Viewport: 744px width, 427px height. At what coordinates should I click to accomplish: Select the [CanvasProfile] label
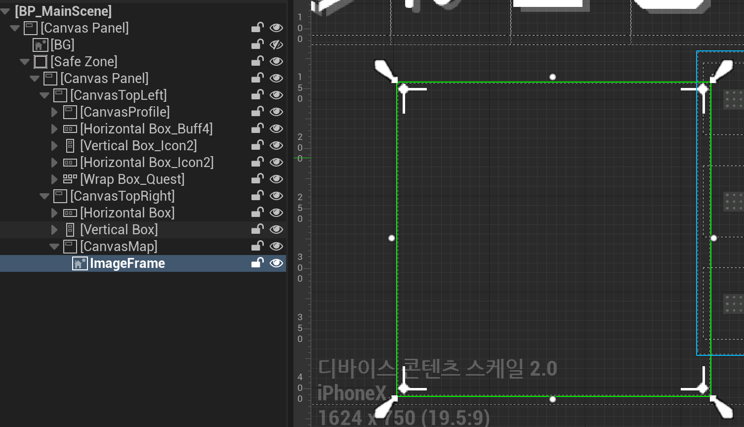(x=125, y=112)
